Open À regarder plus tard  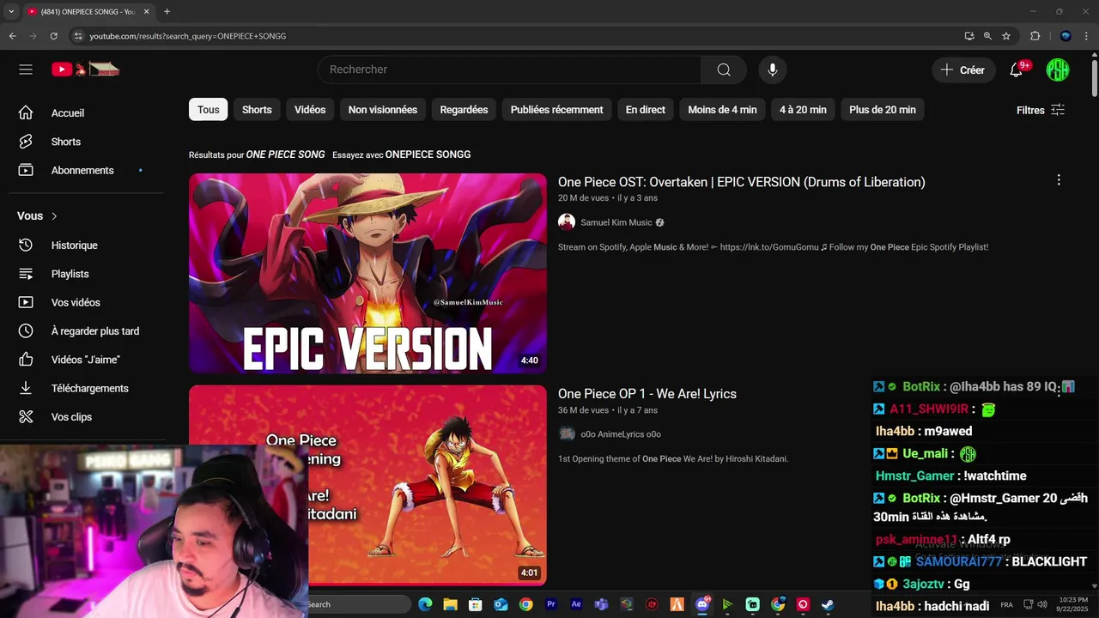click(x=94, y=331)
